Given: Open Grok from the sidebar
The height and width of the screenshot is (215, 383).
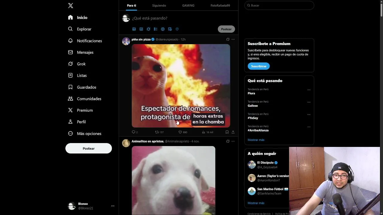Looking at the screenshot, I should point(77,64).
